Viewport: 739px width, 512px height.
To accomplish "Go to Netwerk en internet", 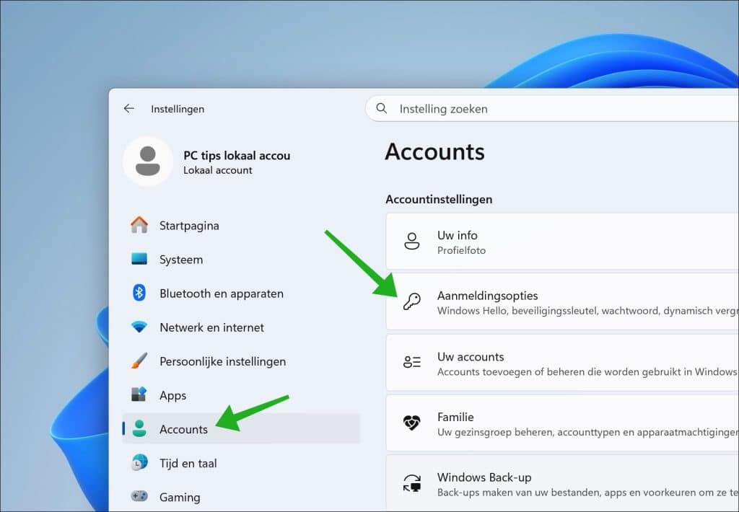I will pos(241,327).
